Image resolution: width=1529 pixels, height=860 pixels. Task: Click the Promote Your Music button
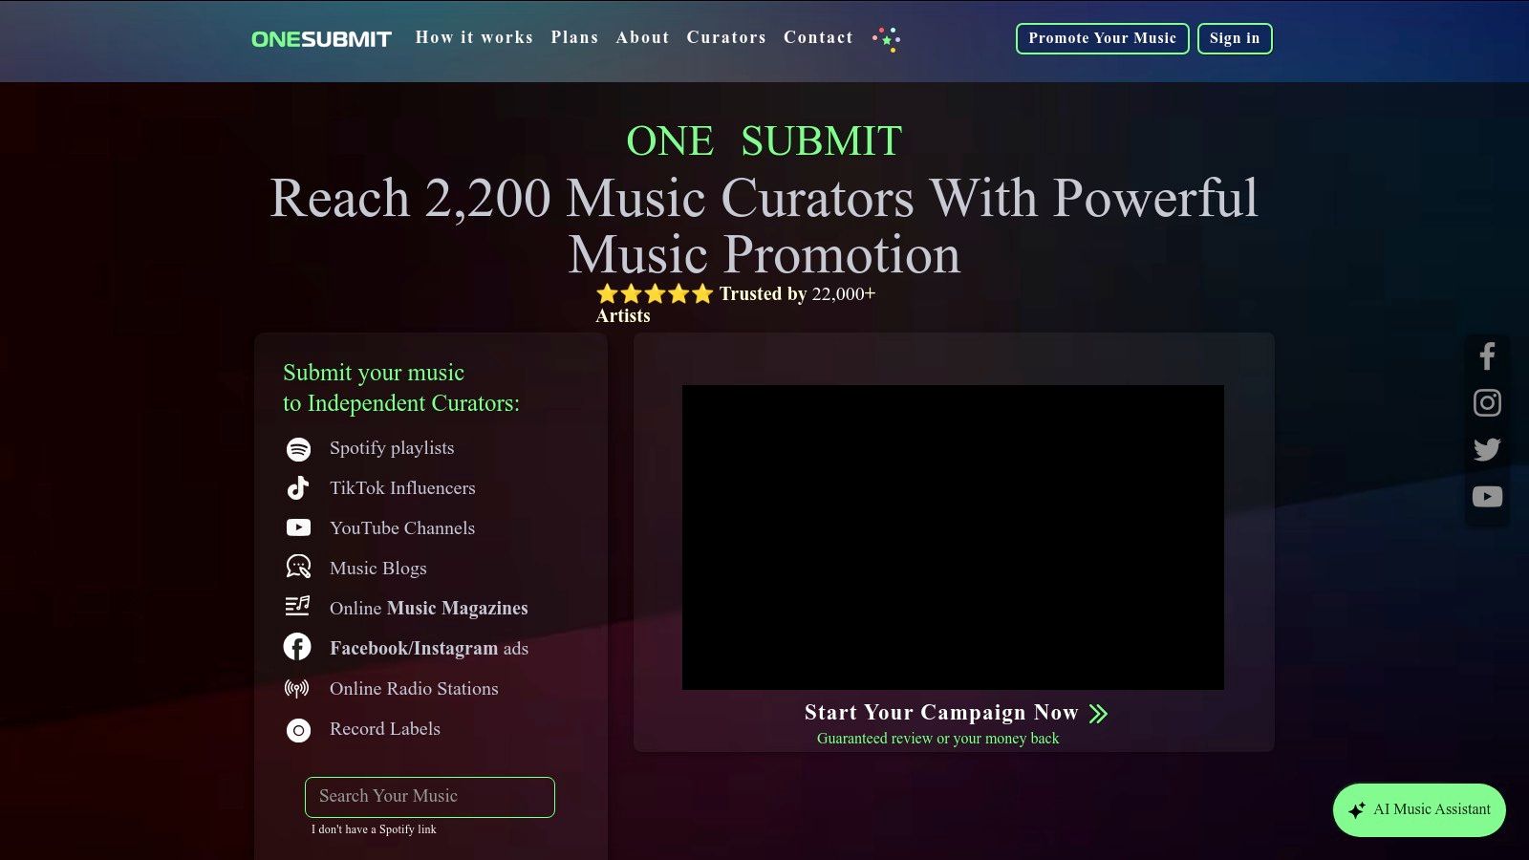pyautogui.click(x=1102, y=38)
